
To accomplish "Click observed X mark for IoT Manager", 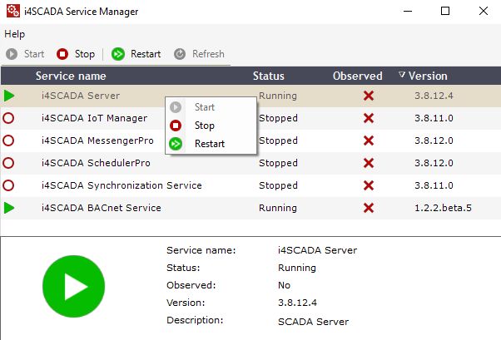I will [x=369, y=118].
